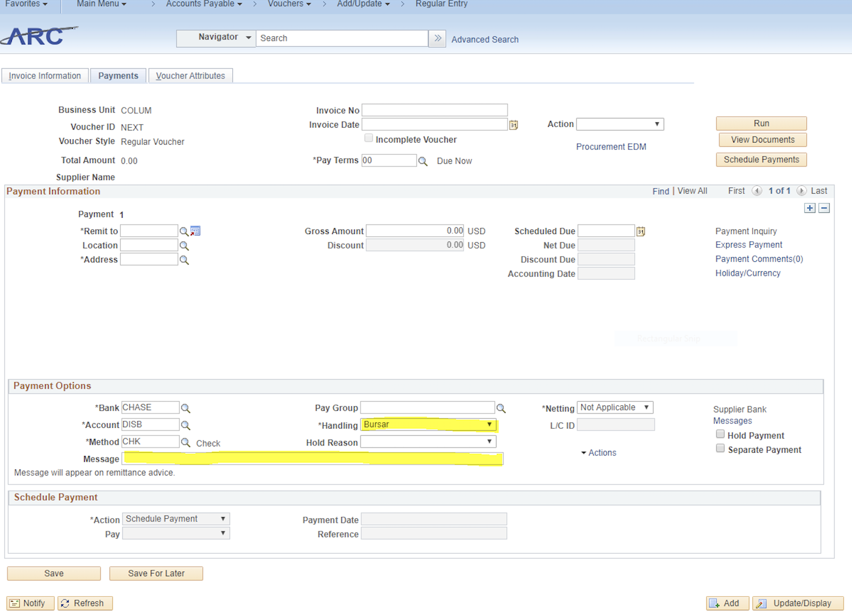Click the Regular Entry breadcrumb
The width and height of the screenshot is (852, 614).
pos(441,4)
